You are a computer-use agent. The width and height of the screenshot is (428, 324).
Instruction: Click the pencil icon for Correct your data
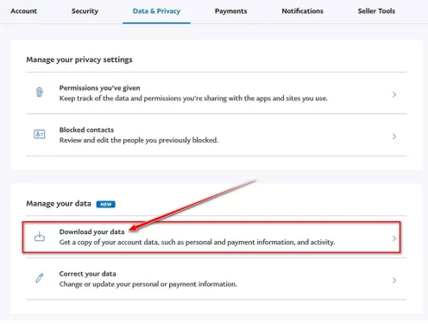tap(40, 278)
